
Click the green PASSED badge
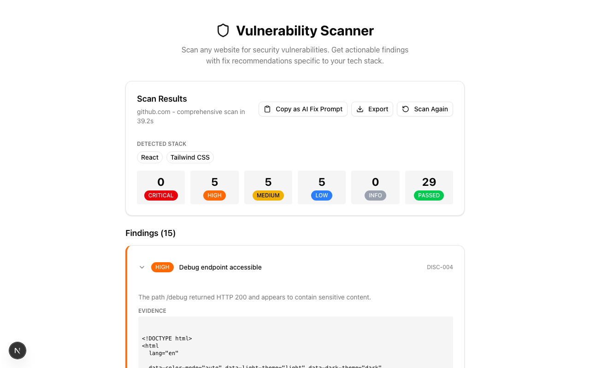tap(429, 195)
